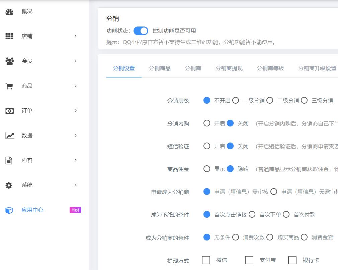This screenshot has width=338, height=270.
Task: Click the Hot badge
Action: [75, 210]
